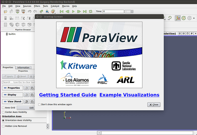Split RenderView1 vertically

pos(184,34)
